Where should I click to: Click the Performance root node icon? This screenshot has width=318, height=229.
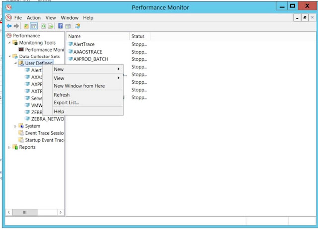9,35
